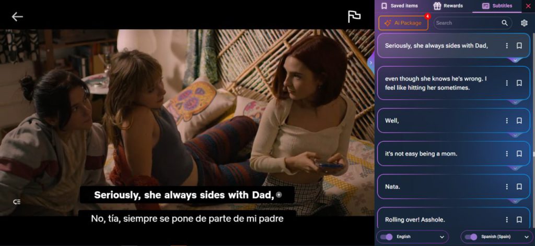Open the subtitle list icon on video
Image resolution: width=535 pixels, height=246 pixels.
coord(17,202)
